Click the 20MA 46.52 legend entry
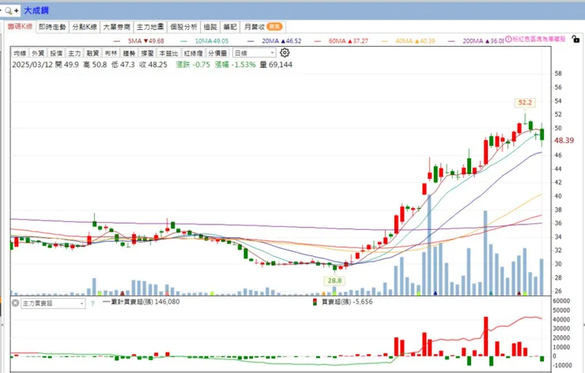Image resolution: width=585 pixels, height=373 pixels. coord(274,41)
